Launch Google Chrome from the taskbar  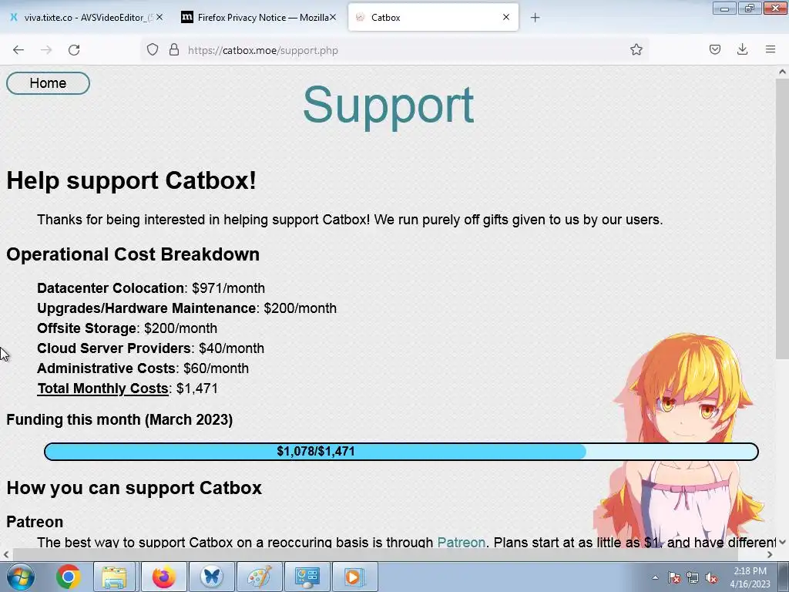[69, 577]
